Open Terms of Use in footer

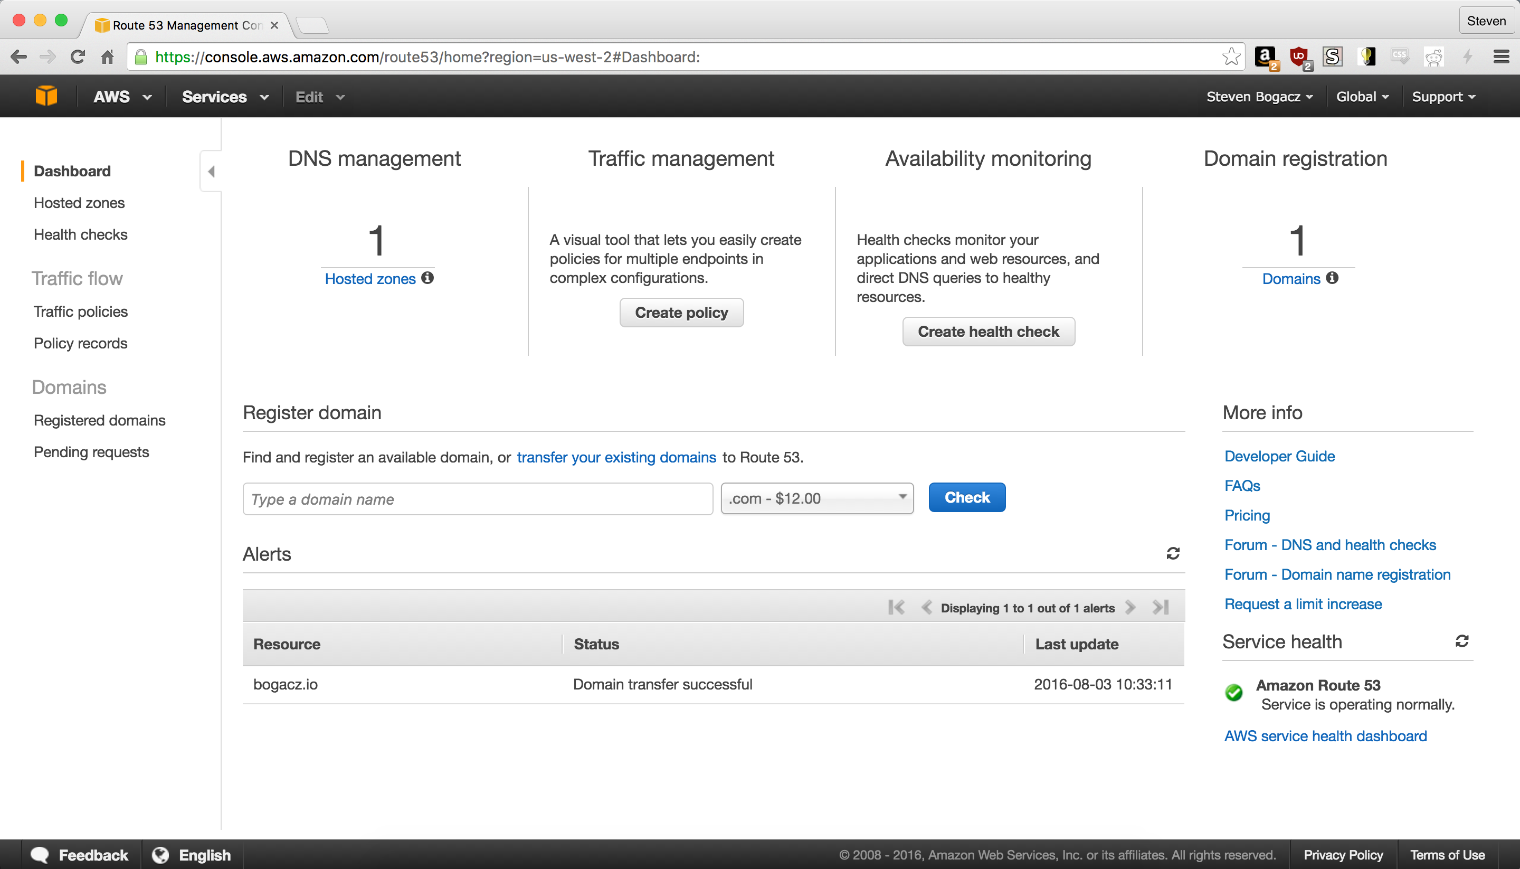click(x=1447, y=855)
